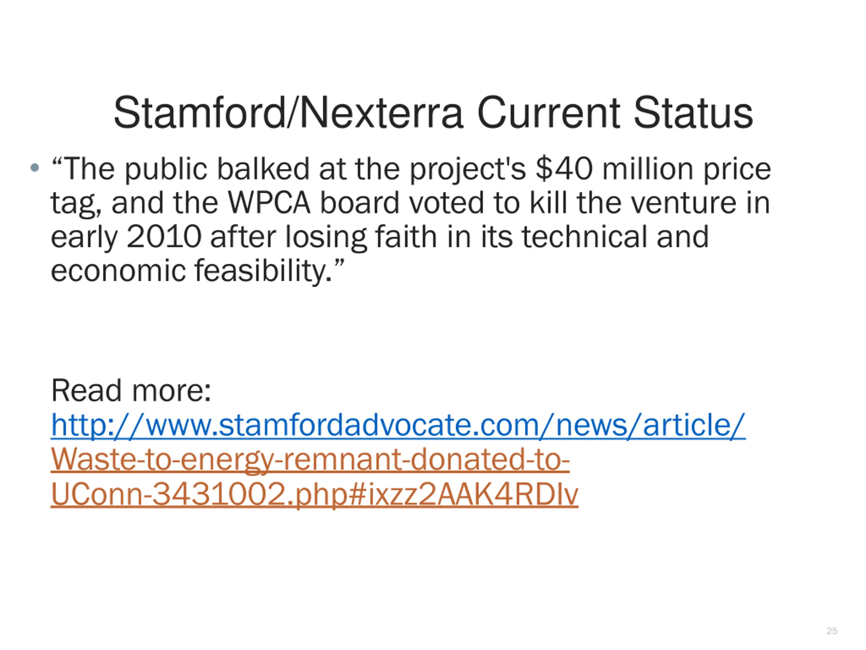Viewport: 866px width, 650px height.
Task: Click the word Stamford in the title
Action: click(199, 113)
